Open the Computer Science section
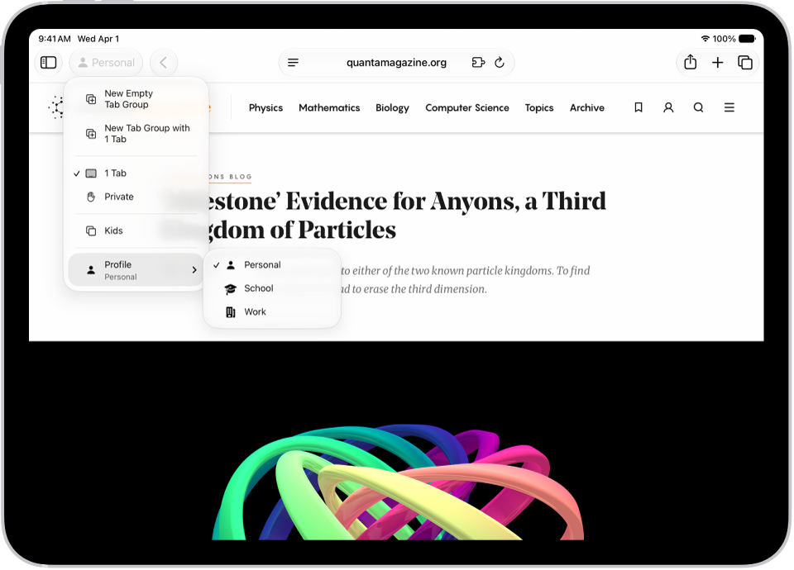794x570 pixels. click(x=466, y=107)
